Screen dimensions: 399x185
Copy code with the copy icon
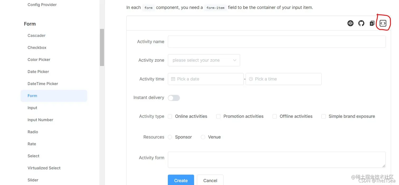click(x=372, y=23)
